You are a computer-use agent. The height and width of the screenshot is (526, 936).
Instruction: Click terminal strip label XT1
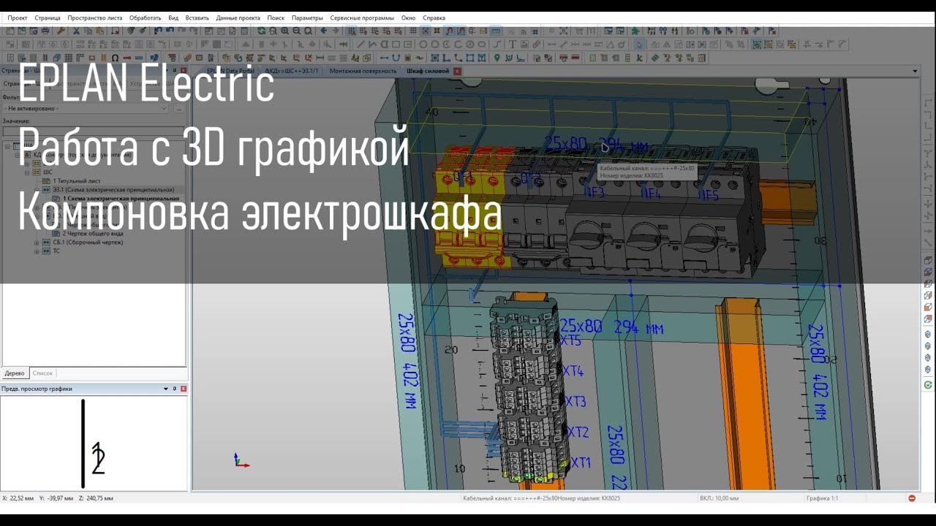581,462
